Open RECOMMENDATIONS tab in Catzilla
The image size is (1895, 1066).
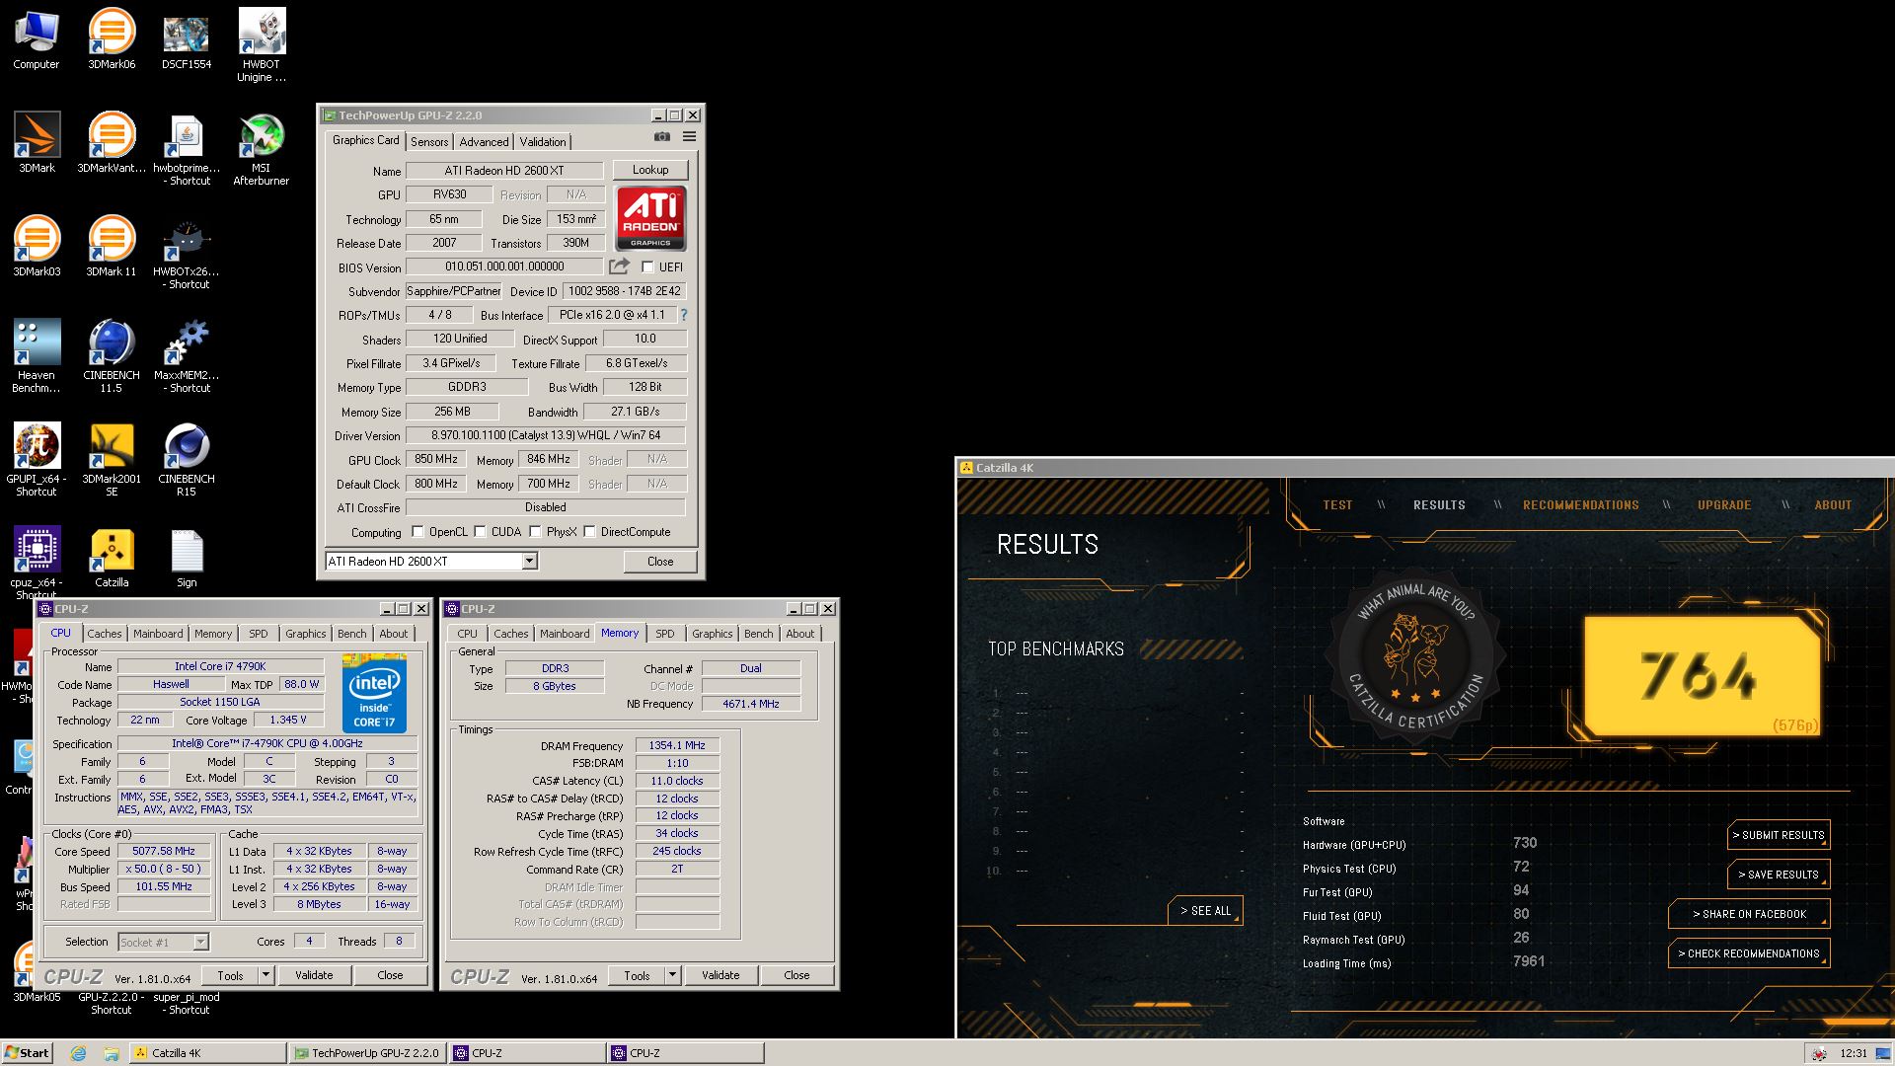point(1580,505)
